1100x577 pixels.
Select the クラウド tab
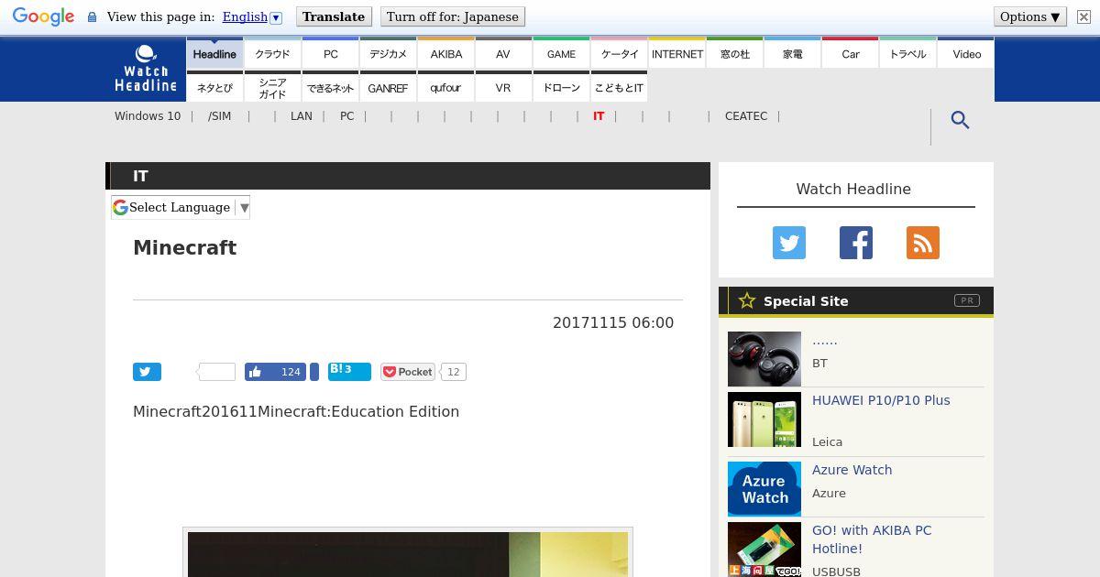pos(272,54)
